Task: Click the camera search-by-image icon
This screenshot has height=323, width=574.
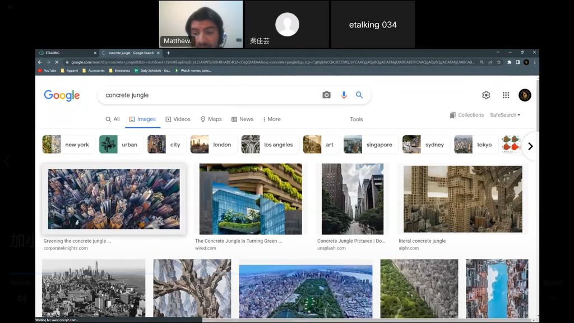Action: (x=326, y=95)
